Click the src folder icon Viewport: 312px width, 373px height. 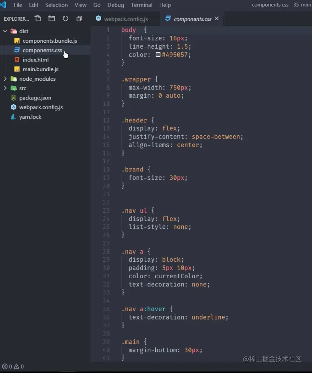[14, 88]
